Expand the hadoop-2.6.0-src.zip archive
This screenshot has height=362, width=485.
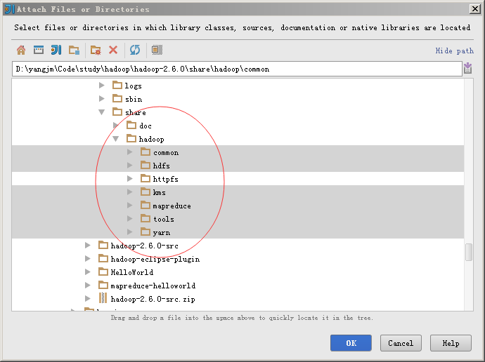coord(88,298)
